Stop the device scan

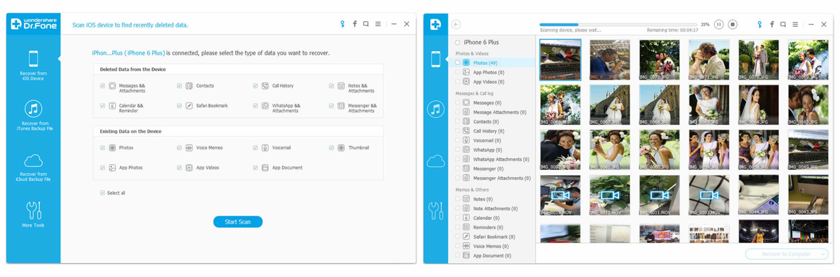click(732, 24)
